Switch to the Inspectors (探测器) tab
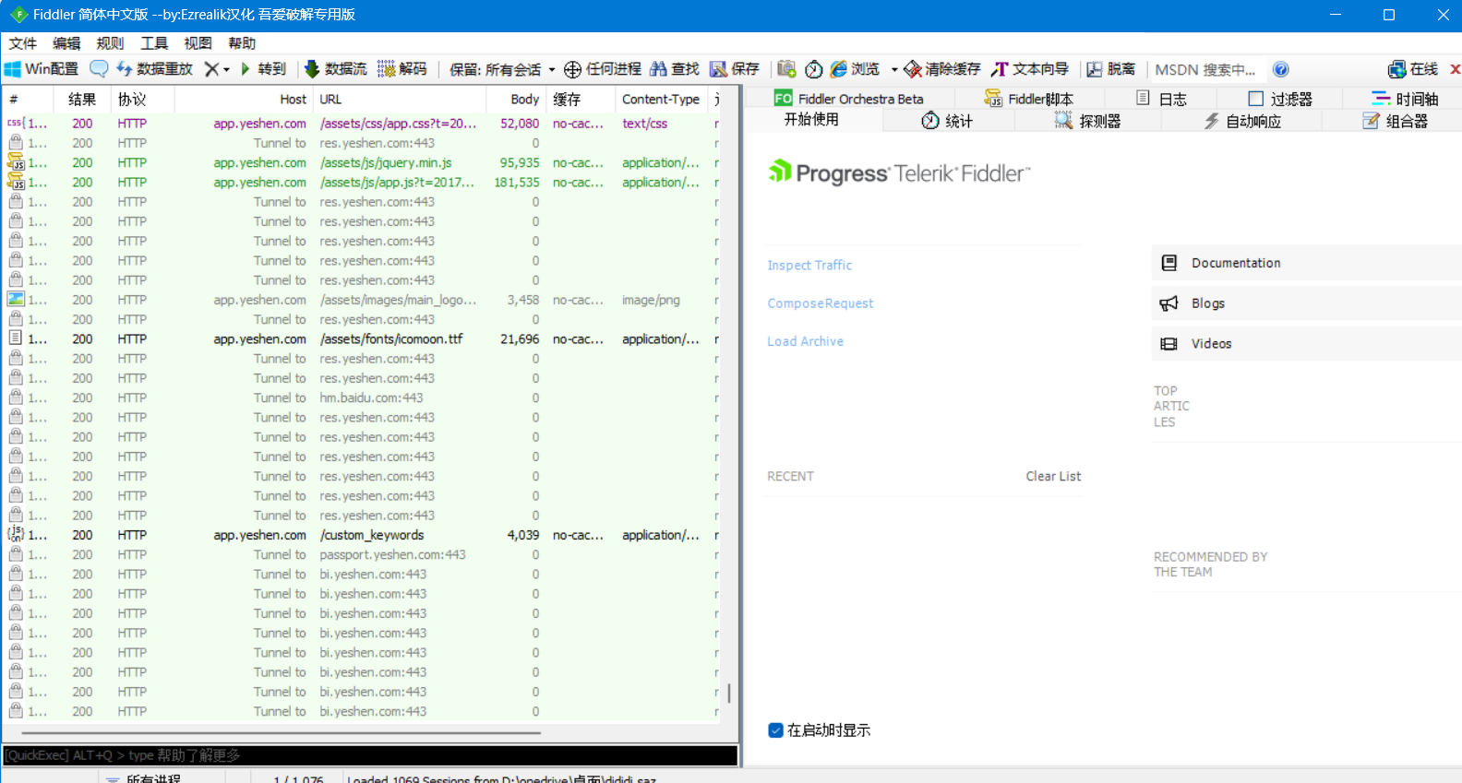Image resolution: width=1462 pixels, height=783 pixels. coord(1087,121)
